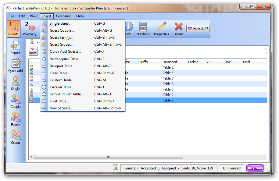The width and height of the screenshot is (279, 181).
Task: Click the guest icon in status bar
Action: point(116,168)
